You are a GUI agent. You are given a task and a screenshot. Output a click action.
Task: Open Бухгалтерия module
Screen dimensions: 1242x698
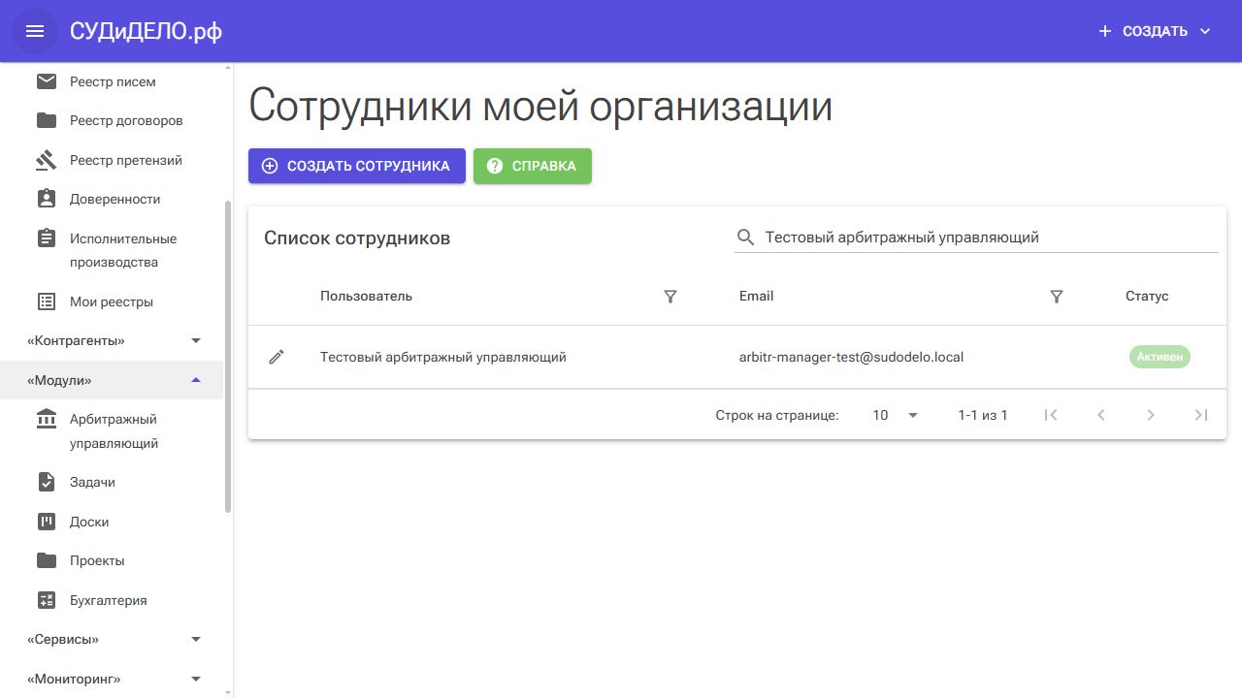[112, 600]
